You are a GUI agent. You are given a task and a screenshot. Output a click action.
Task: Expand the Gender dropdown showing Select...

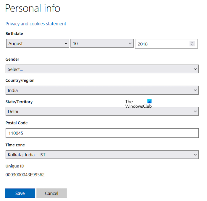coord(102,69)
